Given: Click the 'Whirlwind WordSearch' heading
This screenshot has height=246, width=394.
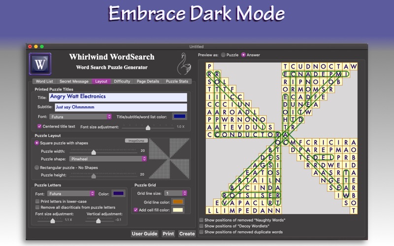Looking at the screenshot, I should (x=112, y=57).
